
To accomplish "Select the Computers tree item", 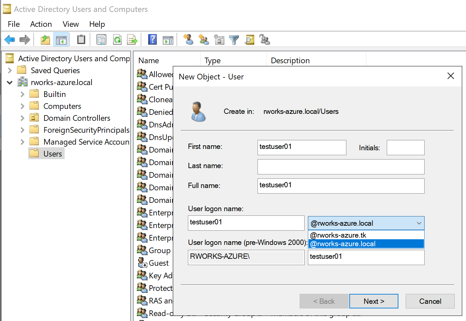I will tap(62, 106).
